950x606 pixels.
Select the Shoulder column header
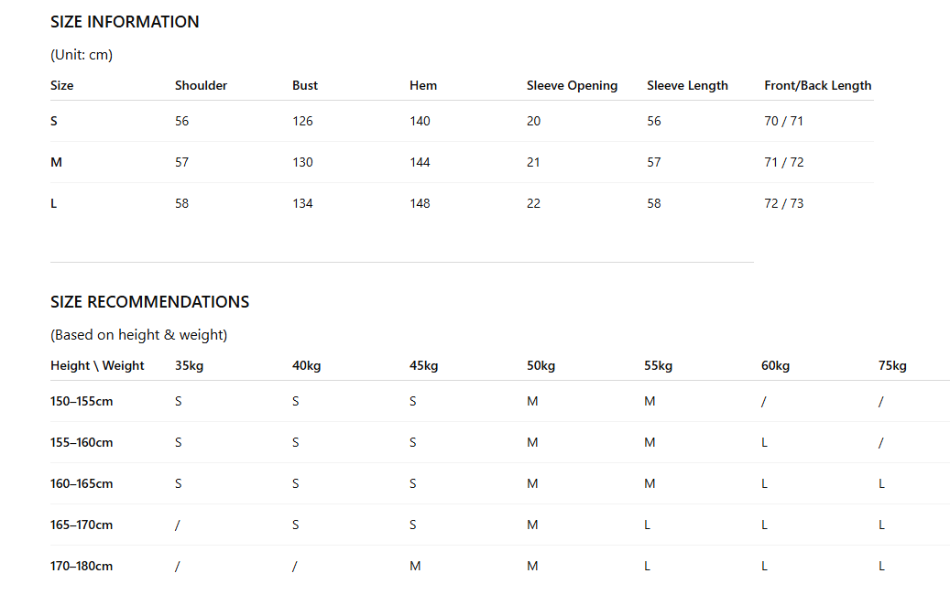(x=202, y=85)
